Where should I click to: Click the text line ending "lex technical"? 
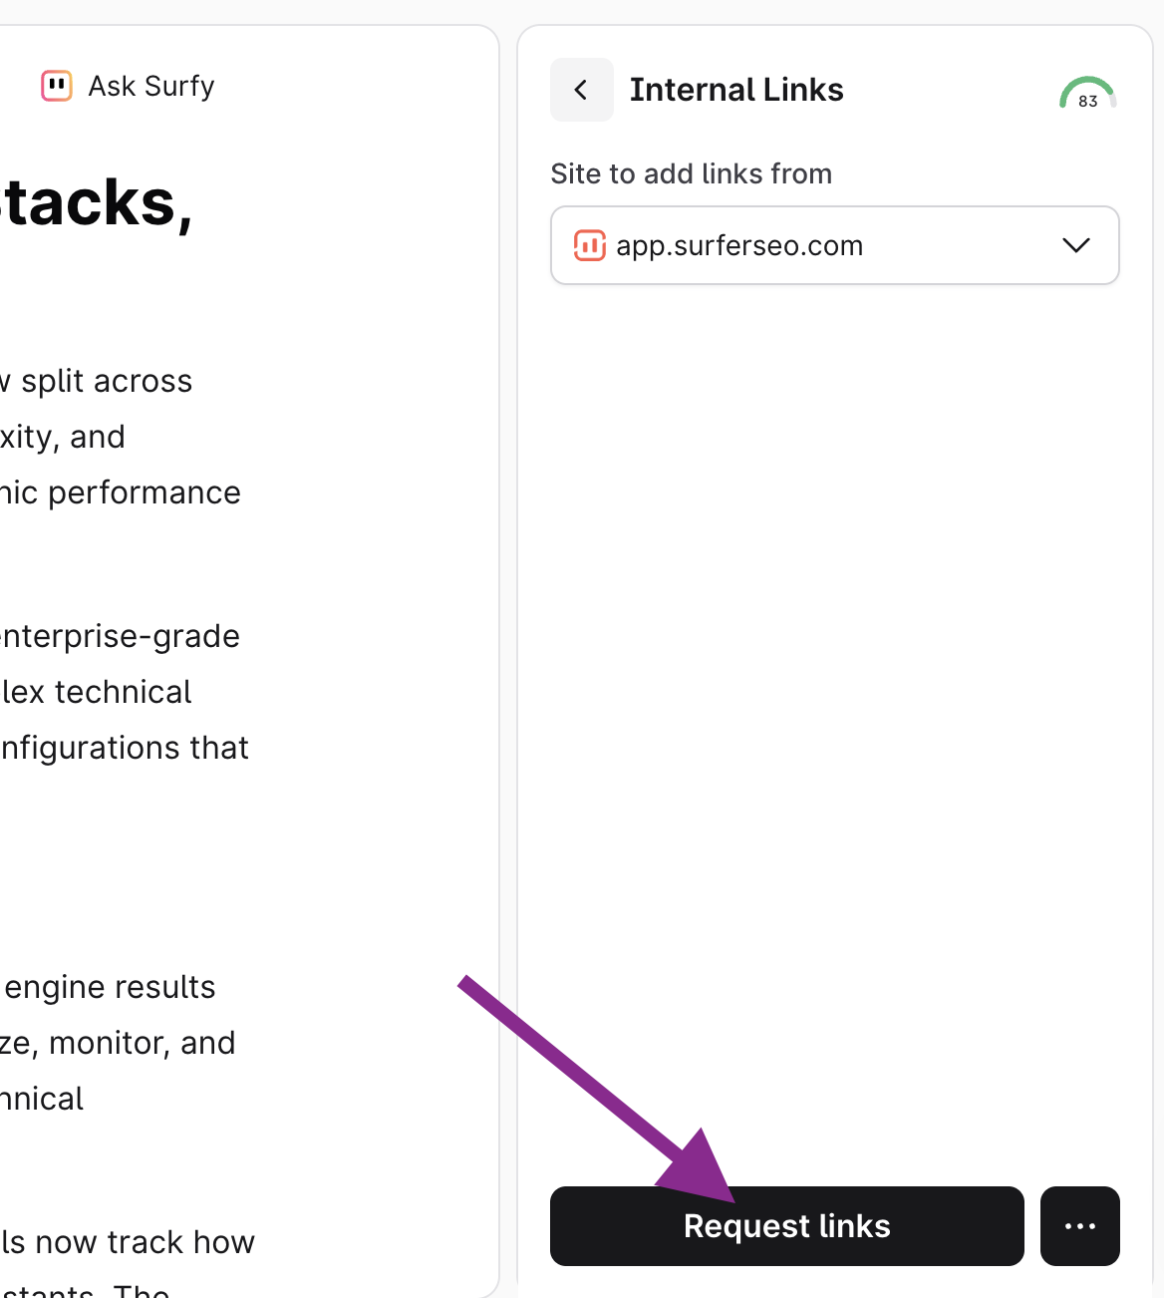pyautogui.click(x=96, y=692)
